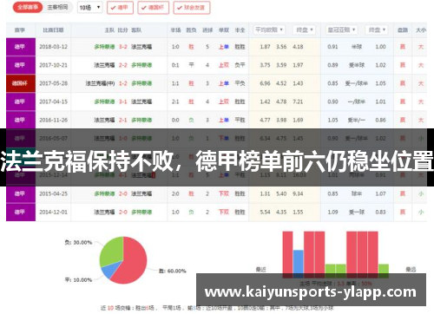Screen dimensions: 434x314
Task: Click the date 2014-12-01
Action: [x=54, y=213]
